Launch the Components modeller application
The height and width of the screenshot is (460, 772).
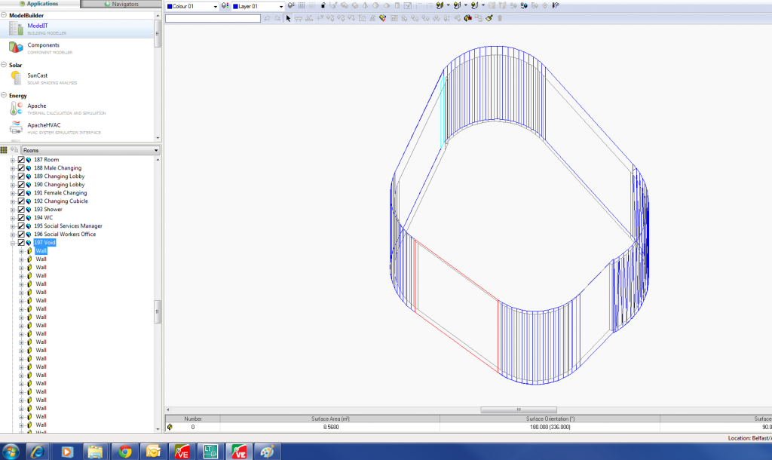tap(43, 48)
